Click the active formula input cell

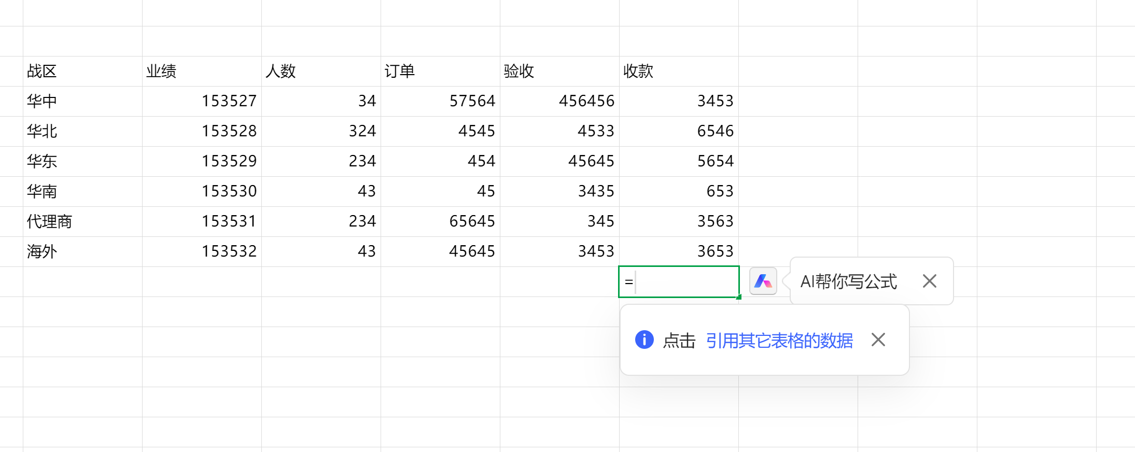679,282
